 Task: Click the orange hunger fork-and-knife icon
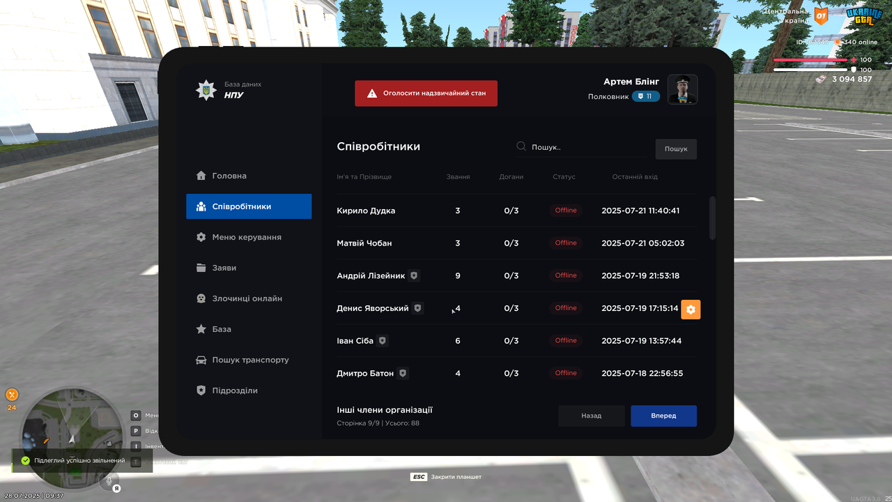12,395
